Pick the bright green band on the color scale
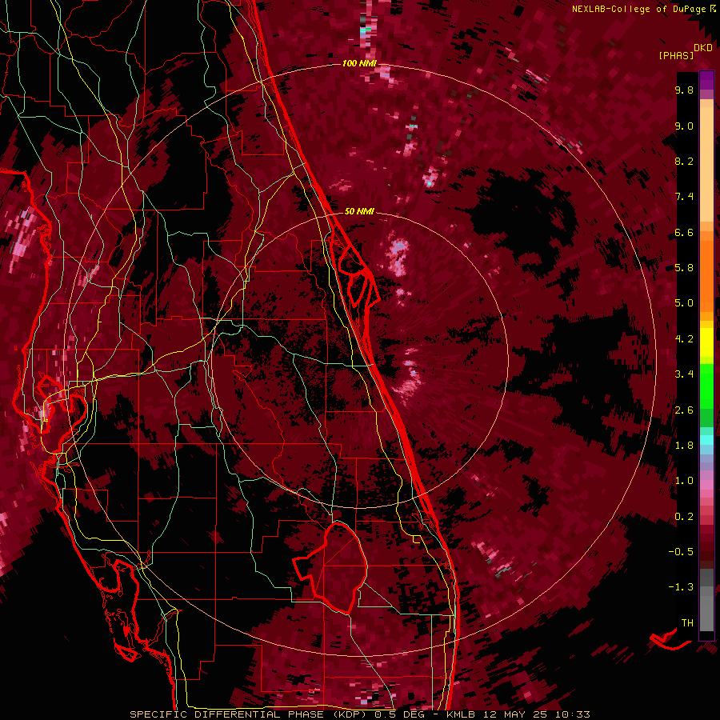 pyautogui.click(x=706, y=386)
